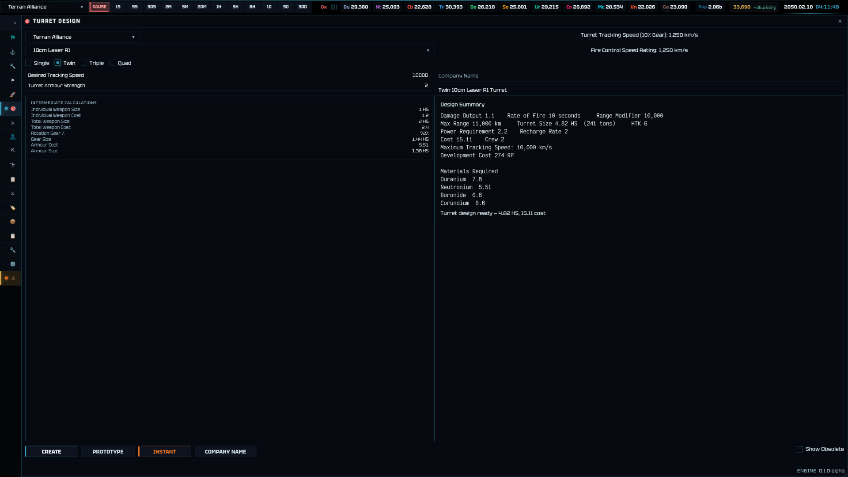The height and width of the screenshot is (477, 848).
Task: Select the Single turret option
Action: [x=28, y=63]
